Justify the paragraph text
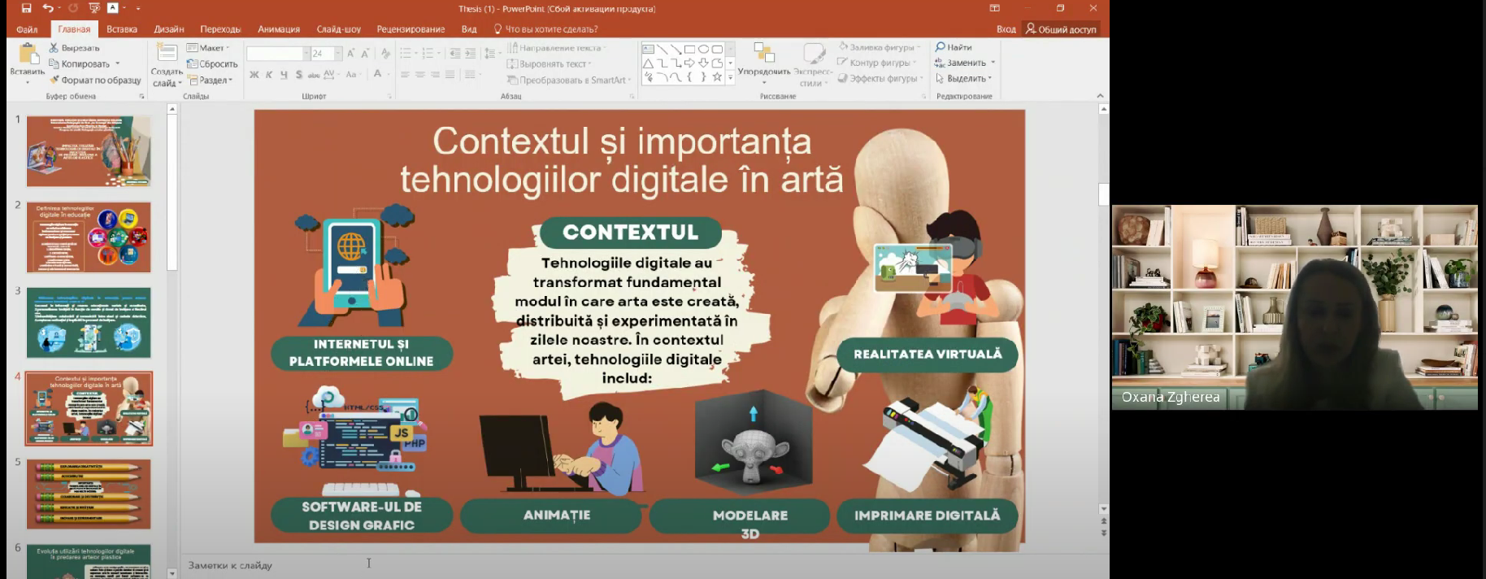Screen dimensions: 1486x579 (450, 75)
